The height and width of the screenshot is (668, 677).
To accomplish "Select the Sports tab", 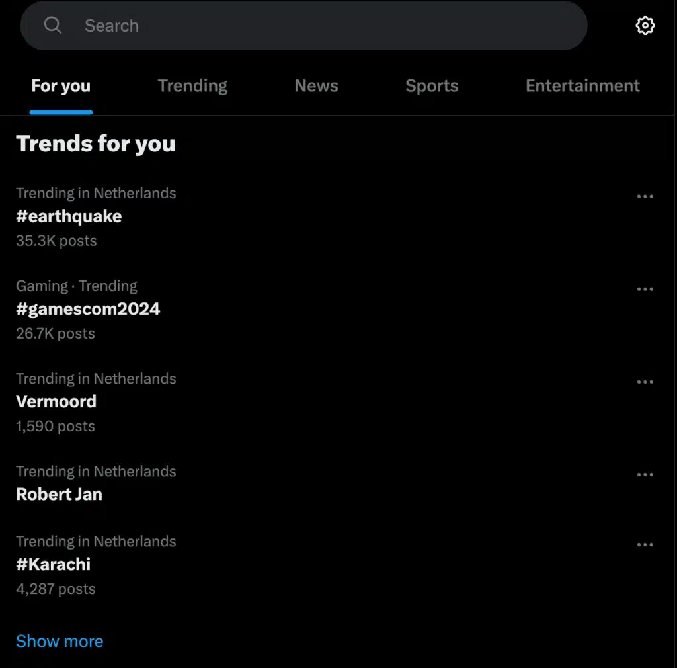I will [x=432, y=85].
